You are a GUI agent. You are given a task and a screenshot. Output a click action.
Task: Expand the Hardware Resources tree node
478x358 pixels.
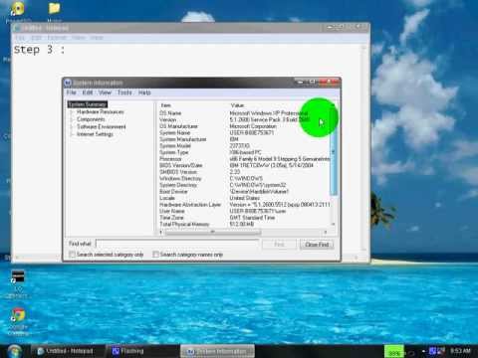click(72, 112)
